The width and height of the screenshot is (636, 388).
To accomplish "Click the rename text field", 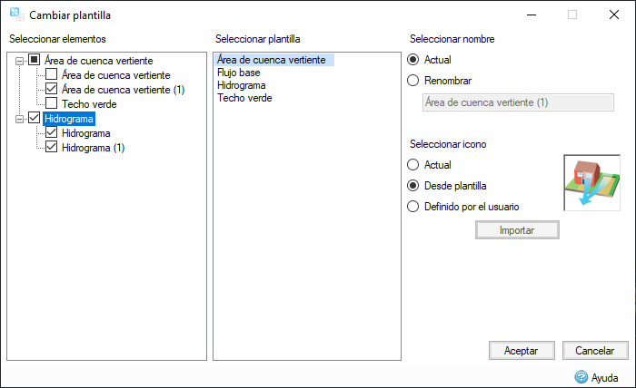I will tap(493, 102).
